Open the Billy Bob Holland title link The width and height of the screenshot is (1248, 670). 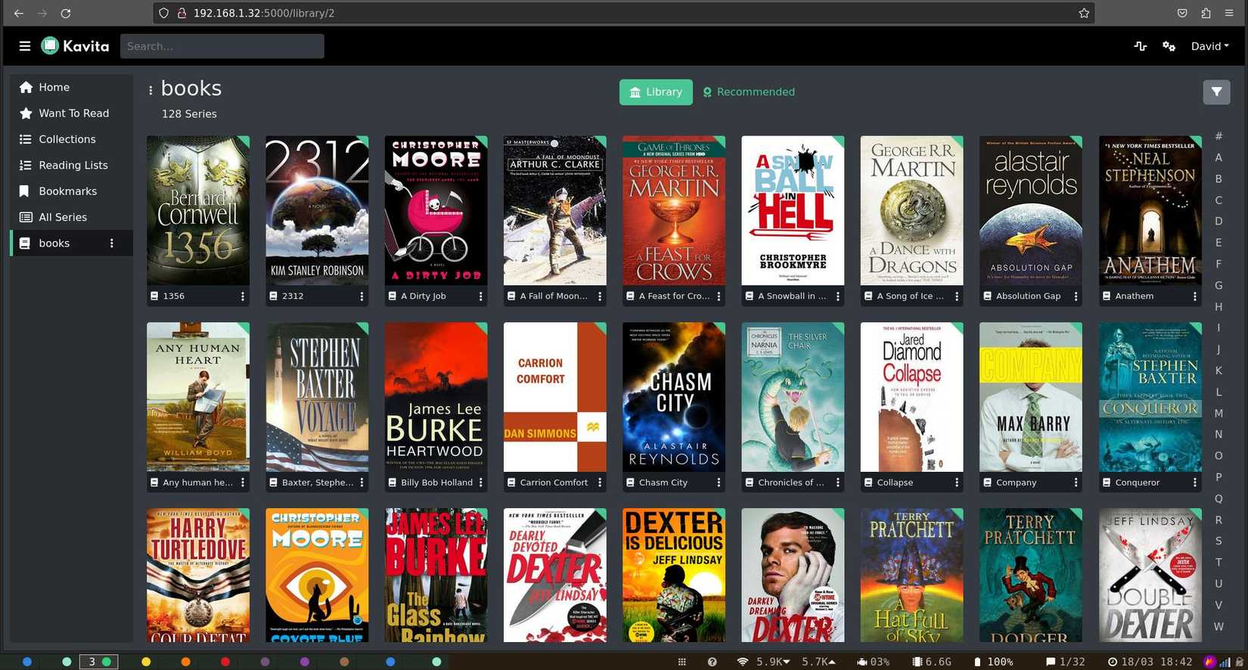click(x=436, y=482)
